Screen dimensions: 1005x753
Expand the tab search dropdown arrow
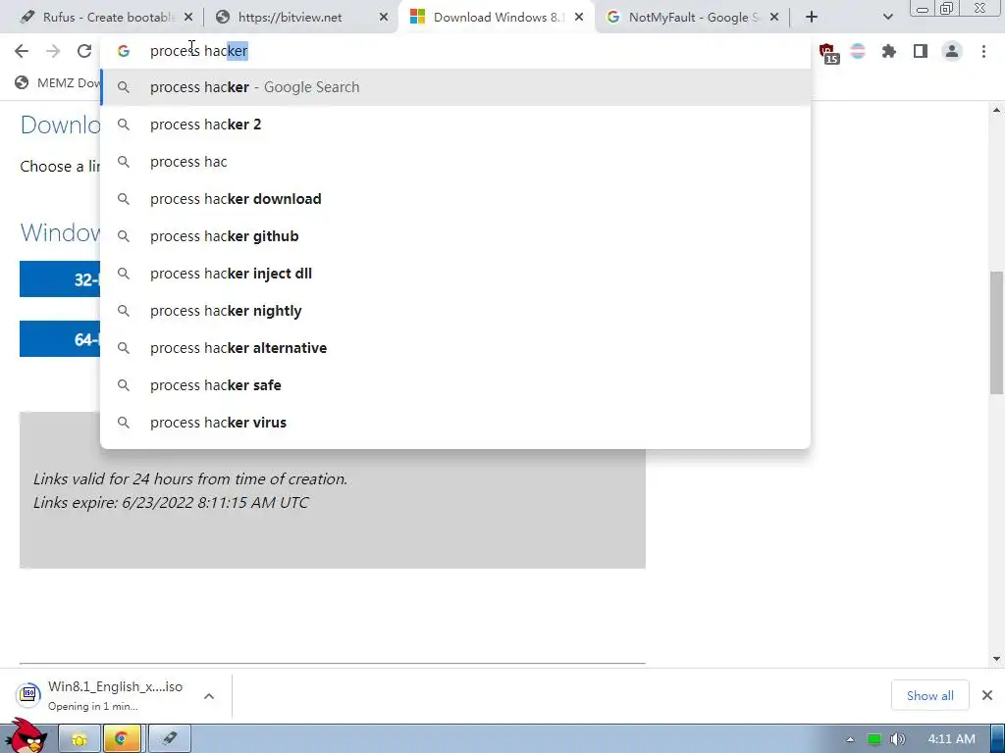887,18
